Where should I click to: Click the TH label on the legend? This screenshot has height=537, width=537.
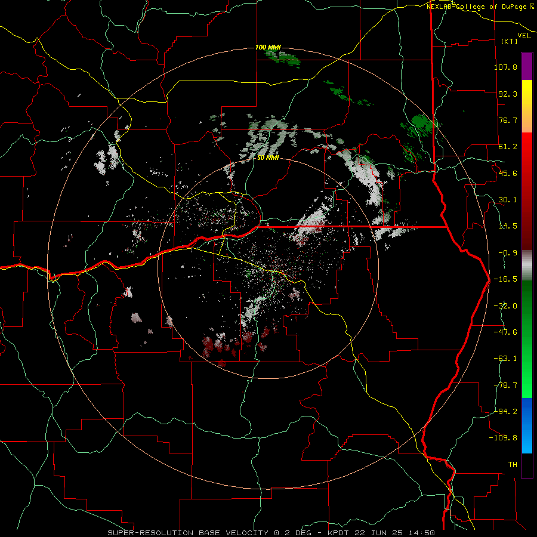(x=513, y=465)
